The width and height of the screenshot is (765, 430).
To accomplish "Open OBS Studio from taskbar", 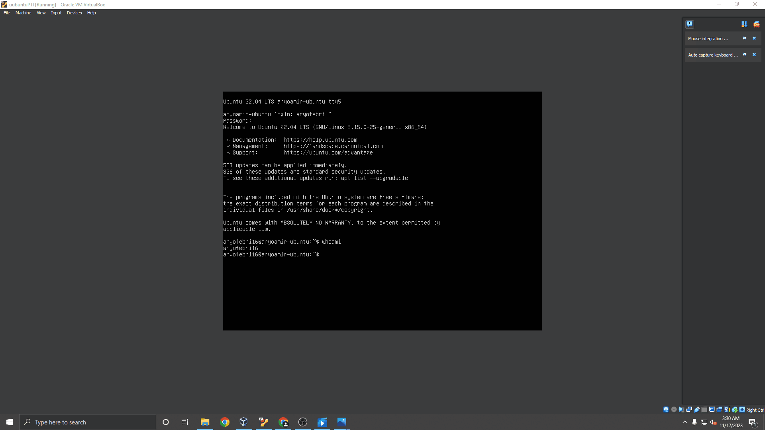I will coord(303,422).
